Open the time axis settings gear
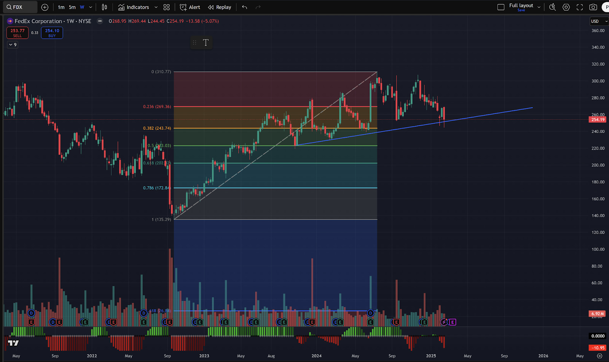This screenshot has height=362, width=609. (x=599, y=356)
